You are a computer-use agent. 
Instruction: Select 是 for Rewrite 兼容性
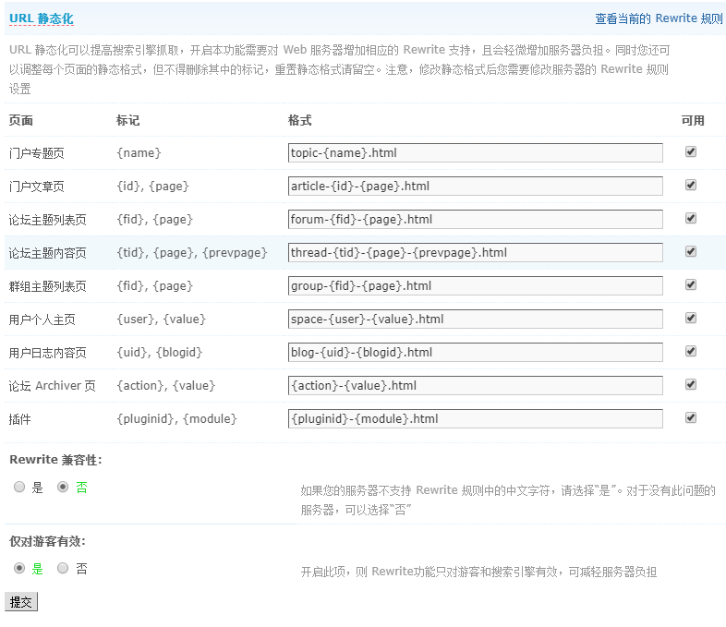pos(19,487)
